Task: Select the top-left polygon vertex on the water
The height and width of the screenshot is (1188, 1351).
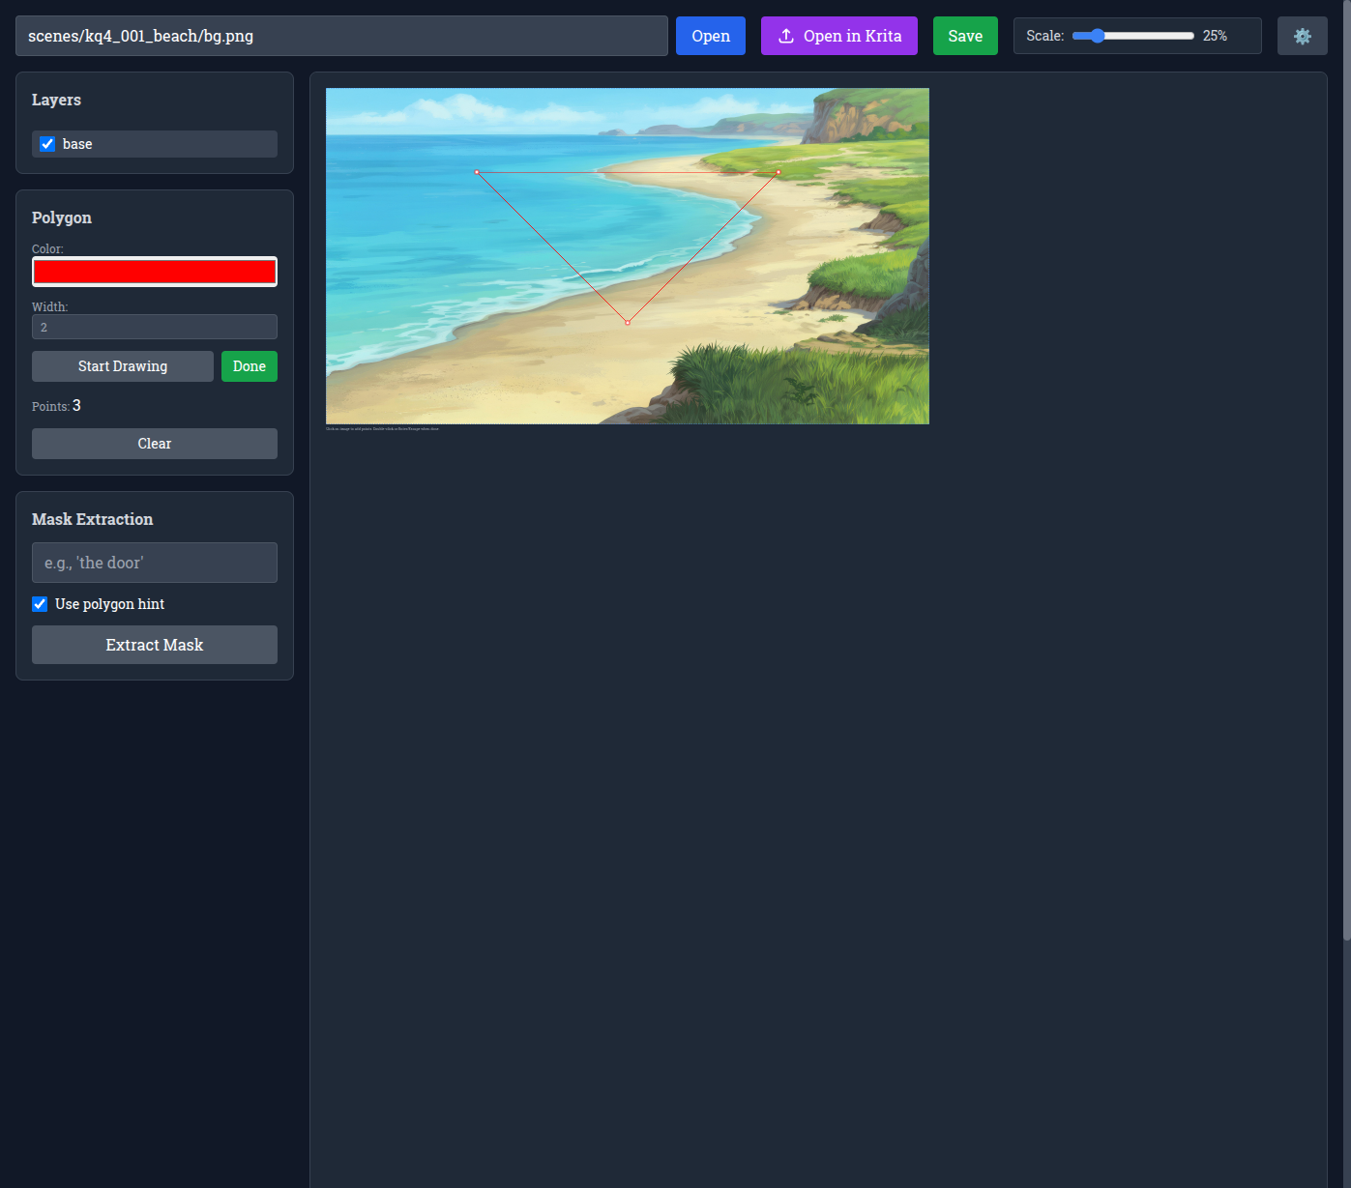Action: click(x=477, y=172)
